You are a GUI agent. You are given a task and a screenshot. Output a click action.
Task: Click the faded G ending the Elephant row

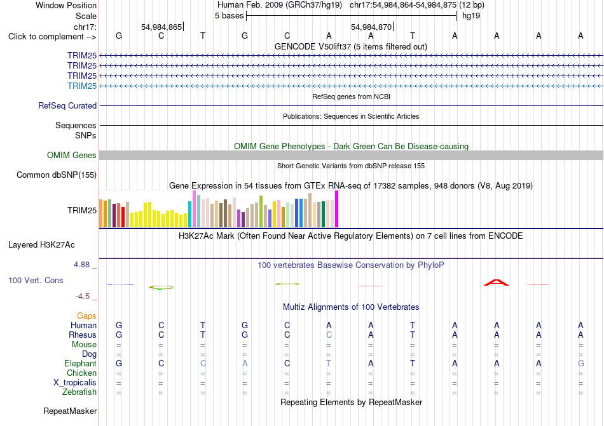[x=581, y=364]
